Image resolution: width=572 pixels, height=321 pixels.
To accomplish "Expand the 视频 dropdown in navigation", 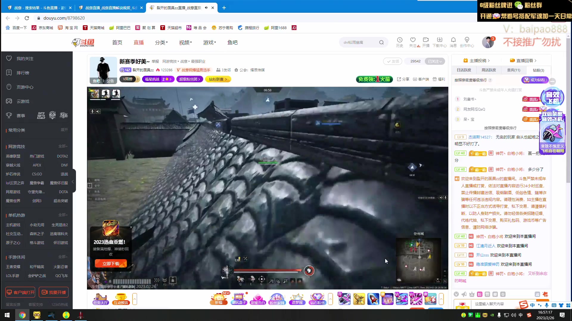I will tap(185, 43).
